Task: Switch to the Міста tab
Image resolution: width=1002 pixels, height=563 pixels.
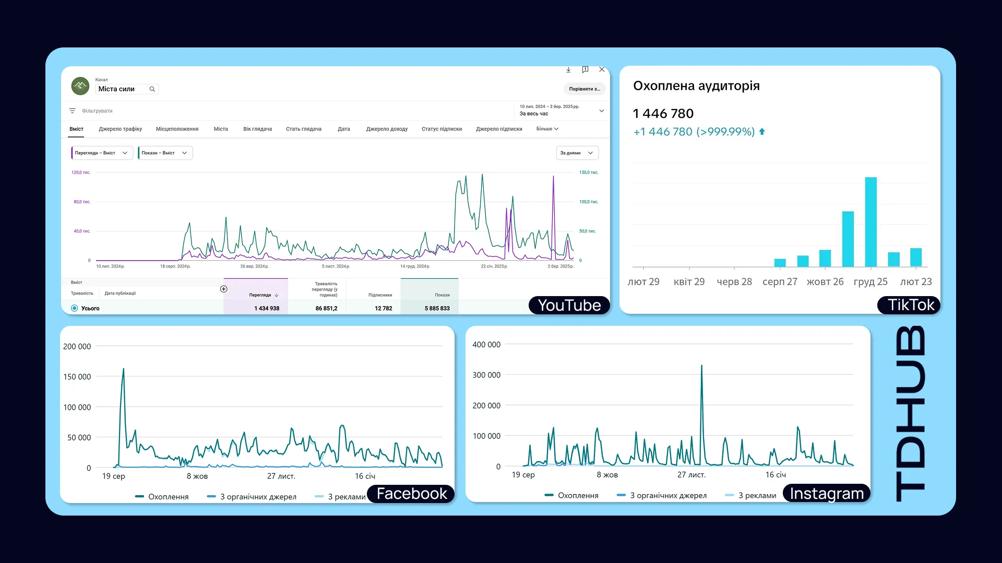Action: pyautogui.click(x=221, y=129)
